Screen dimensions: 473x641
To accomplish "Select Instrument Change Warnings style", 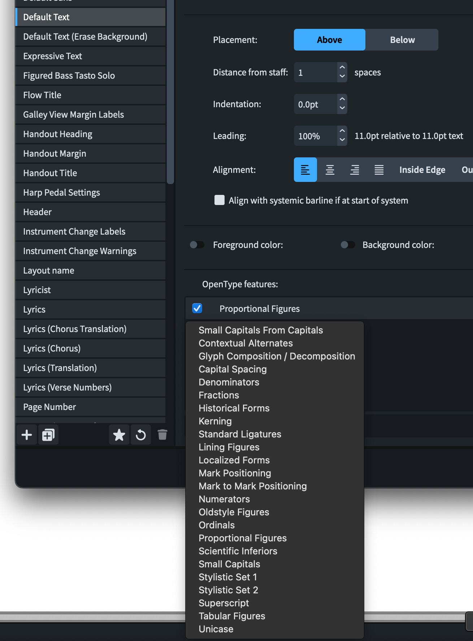I will (91, 251).
